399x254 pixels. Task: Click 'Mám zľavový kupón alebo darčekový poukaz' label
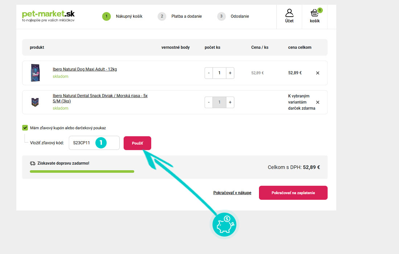[x=68, y=128]
